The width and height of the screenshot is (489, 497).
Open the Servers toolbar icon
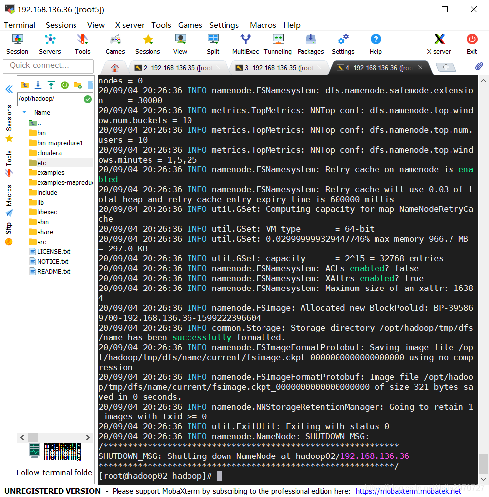click(50, 44)
